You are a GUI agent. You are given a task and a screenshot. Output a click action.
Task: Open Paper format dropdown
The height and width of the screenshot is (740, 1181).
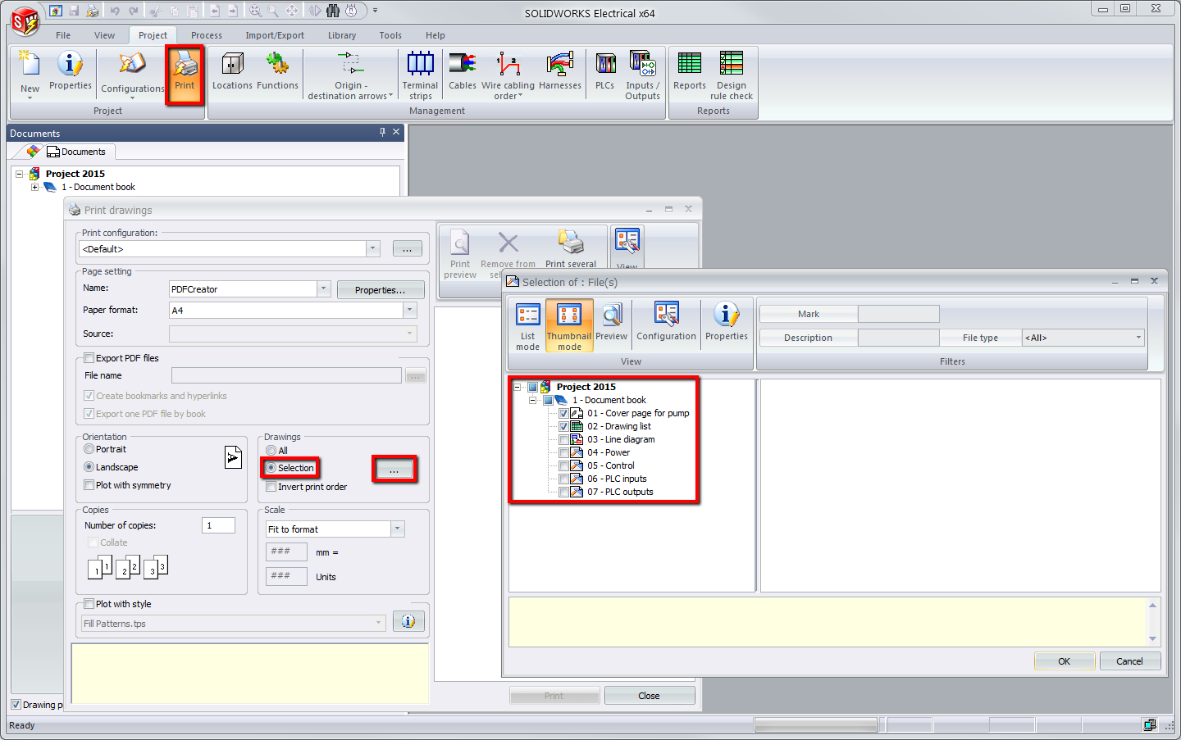pyautogui.click(x=410, y=310)
